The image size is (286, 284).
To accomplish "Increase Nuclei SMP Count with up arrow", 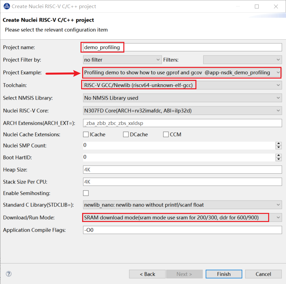I will 278,143.
